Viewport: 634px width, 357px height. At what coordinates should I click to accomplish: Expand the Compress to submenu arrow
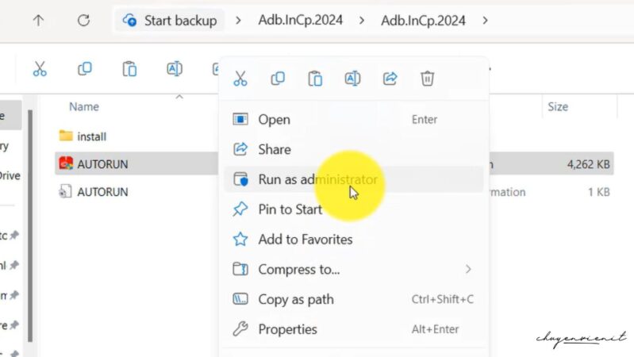point(468,269)
